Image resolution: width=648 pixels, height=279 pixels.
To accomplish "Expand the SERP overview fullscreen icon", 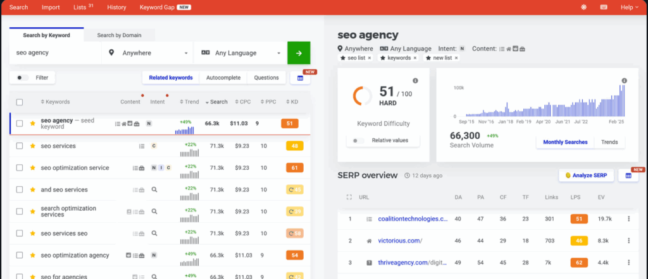I will tap(349, 198).
